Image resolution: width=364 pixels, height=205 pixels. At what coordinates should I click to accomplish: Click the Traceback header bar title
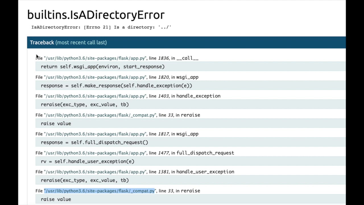pyautogui.click(x=42, y=42)
